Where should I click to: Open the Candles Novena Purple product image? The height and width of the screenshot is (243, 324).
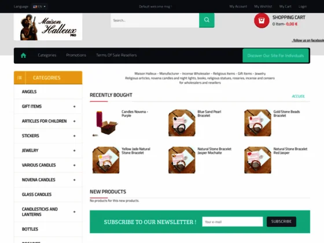(x=106, y=123)
